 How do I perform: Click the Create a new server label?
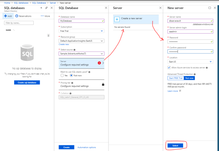131,18
